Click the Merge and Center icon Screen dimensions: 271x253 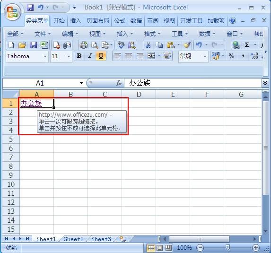click(x=151, y=56)
